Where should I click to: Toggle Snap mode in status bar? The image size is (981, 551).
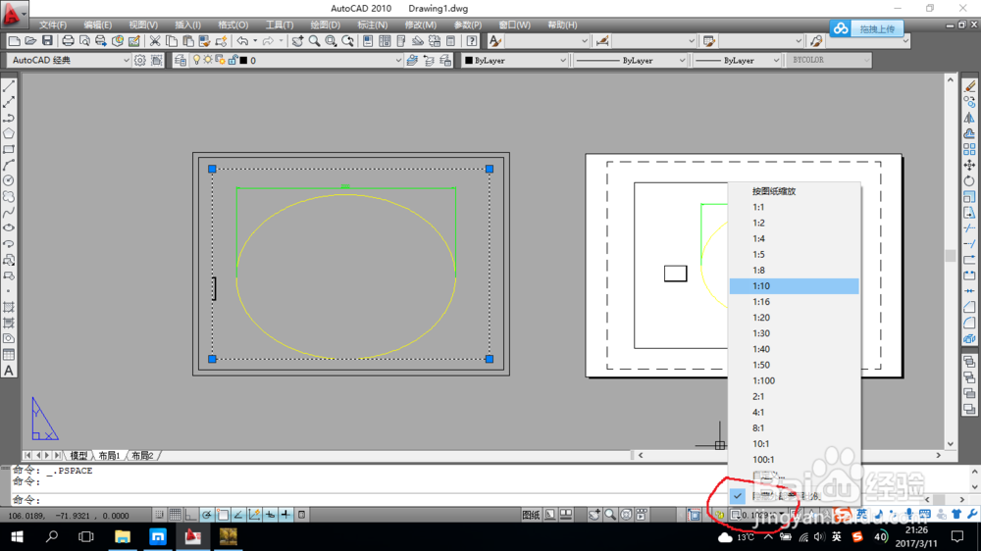[x=159, y=515]
